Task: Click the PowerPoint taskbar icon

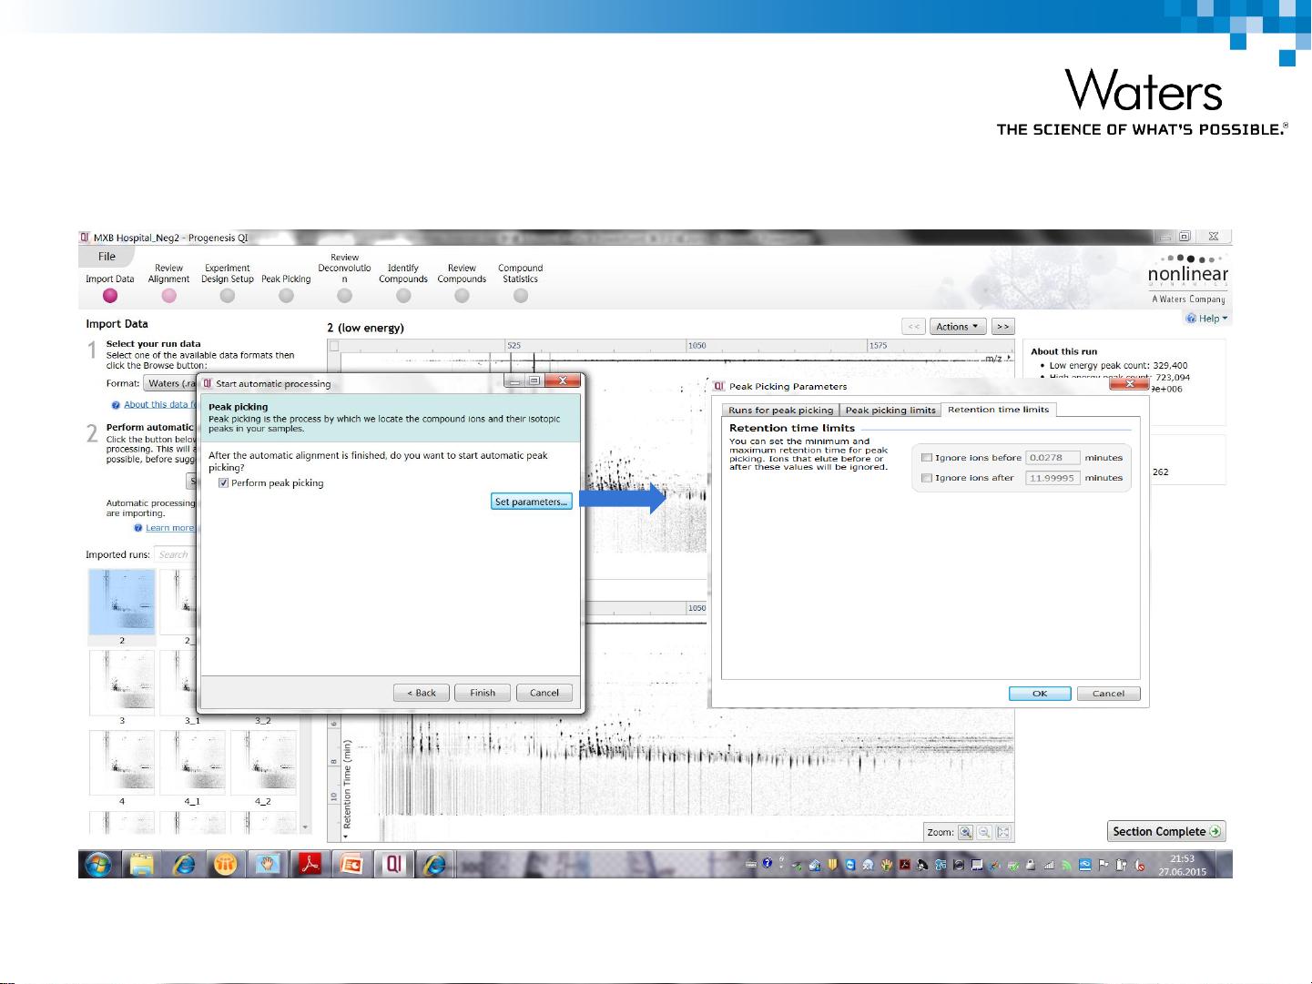Action: tap(351, 864)
